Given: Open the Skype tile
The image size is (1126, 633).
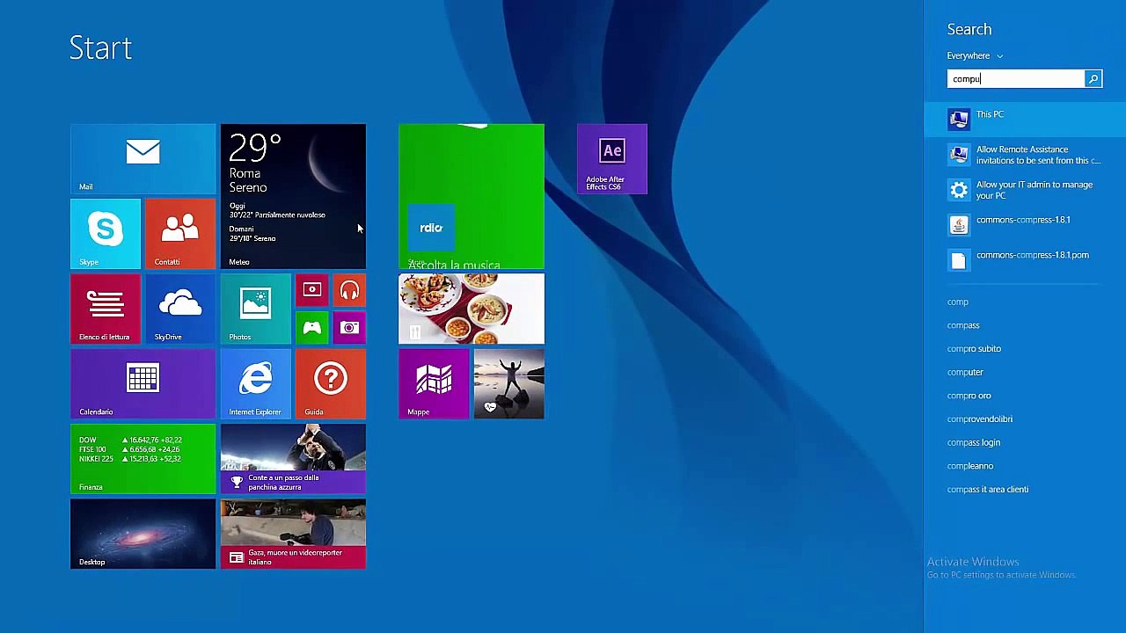Looking at the screenshot, I should pos(105,234).
